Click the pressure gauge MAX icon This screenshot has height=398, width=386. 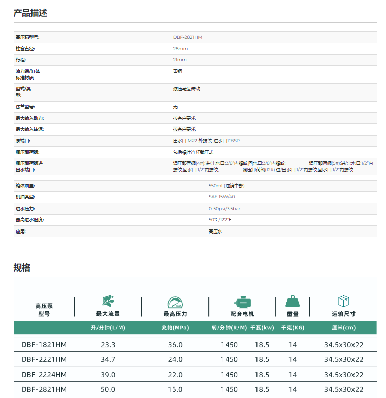[x=175, y=302]
